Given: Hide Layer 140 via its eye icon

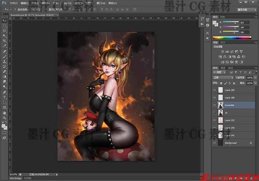Looking at the screenshot, I should [x=214, y=128].
